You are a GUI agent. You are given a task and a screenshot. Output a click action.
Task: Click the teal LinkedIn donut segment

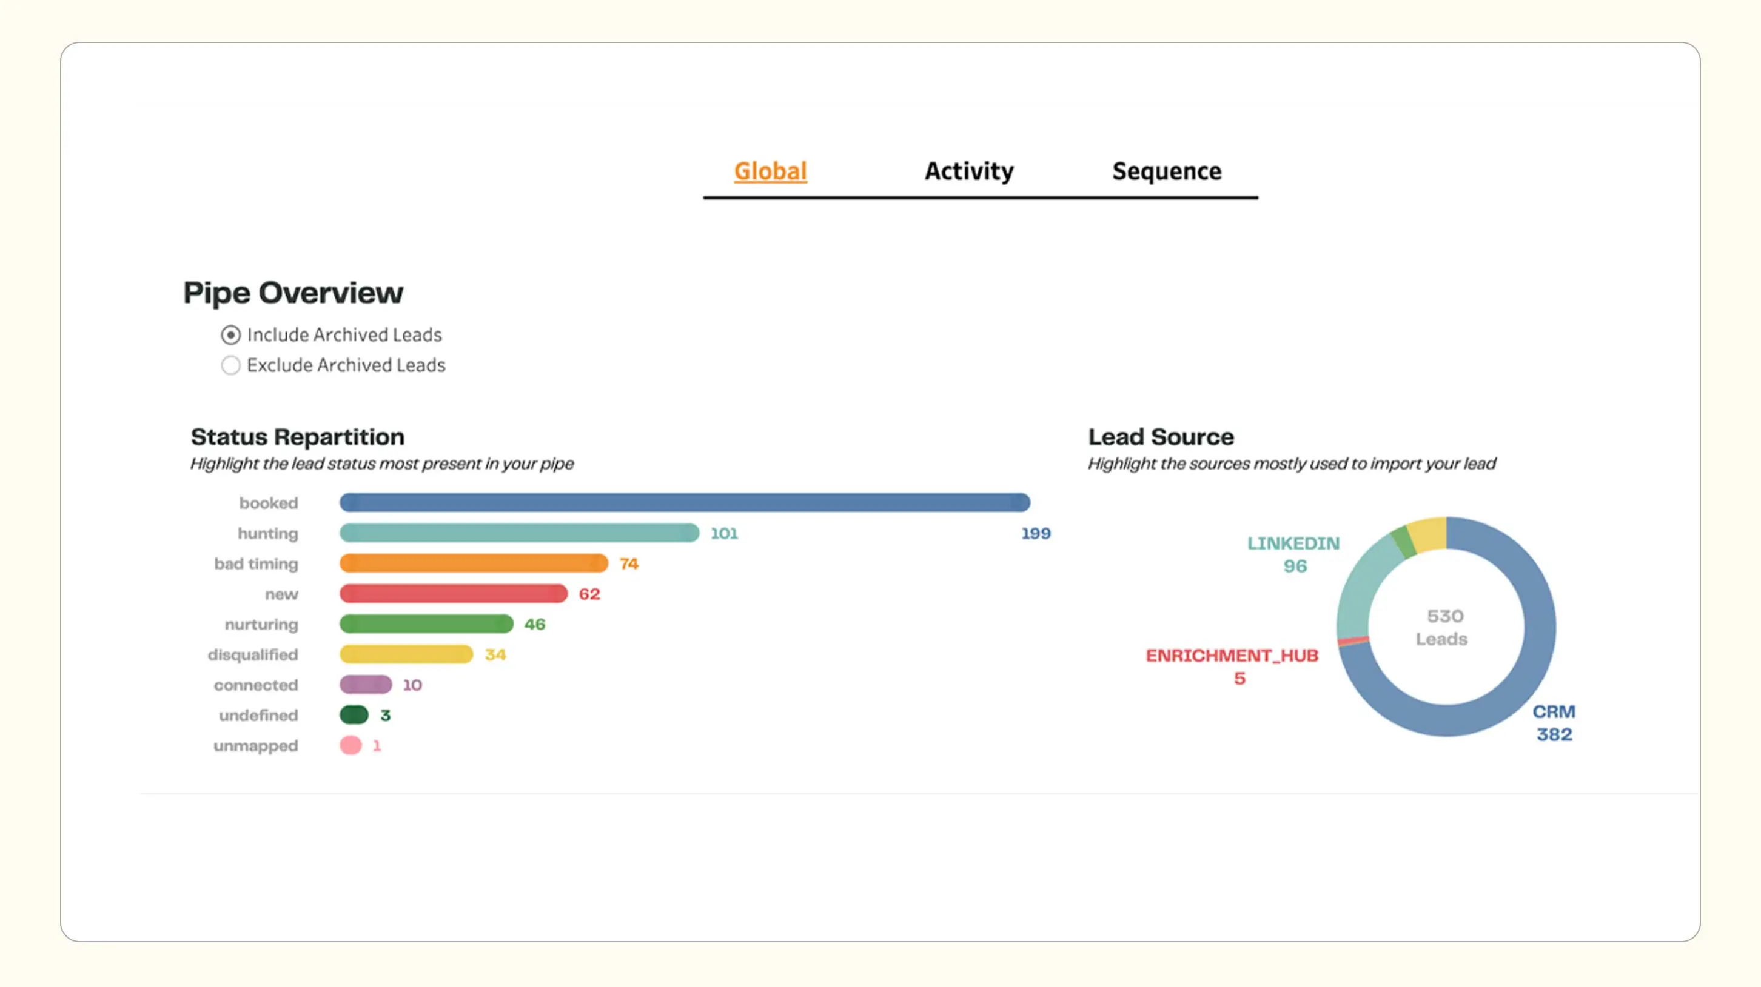tap(1363, 586)
